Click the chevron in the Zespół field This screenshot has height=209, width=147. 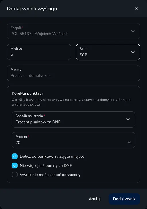tap(133, 31)
